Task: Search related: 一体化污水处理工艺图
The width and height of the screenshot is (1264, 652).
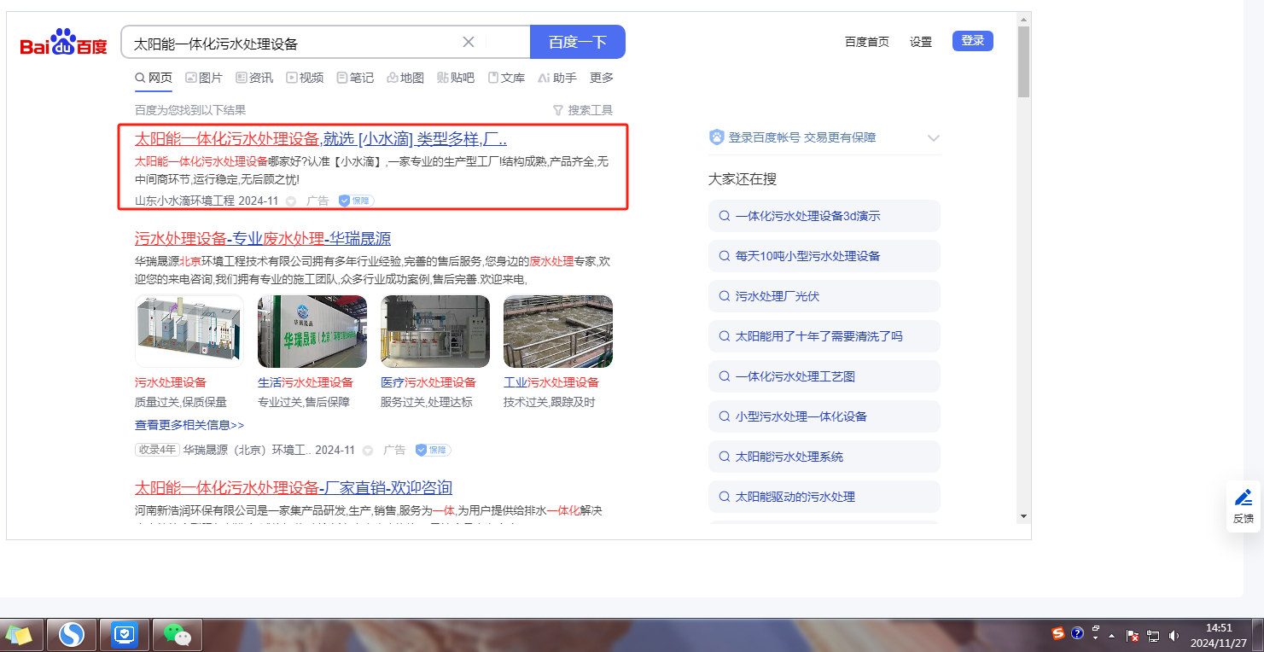Action: [x=824, y=376]
